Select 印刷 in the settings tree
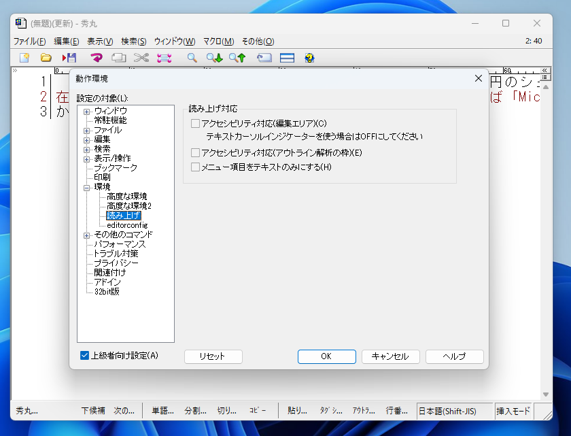571x436 pixels. pos(102,178)
